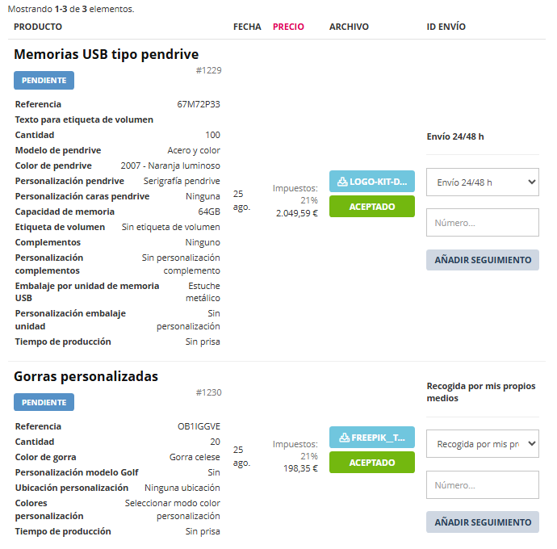Expand the Recogida por mis propios medios dropdown
The image size is (557, 549).
482,443
